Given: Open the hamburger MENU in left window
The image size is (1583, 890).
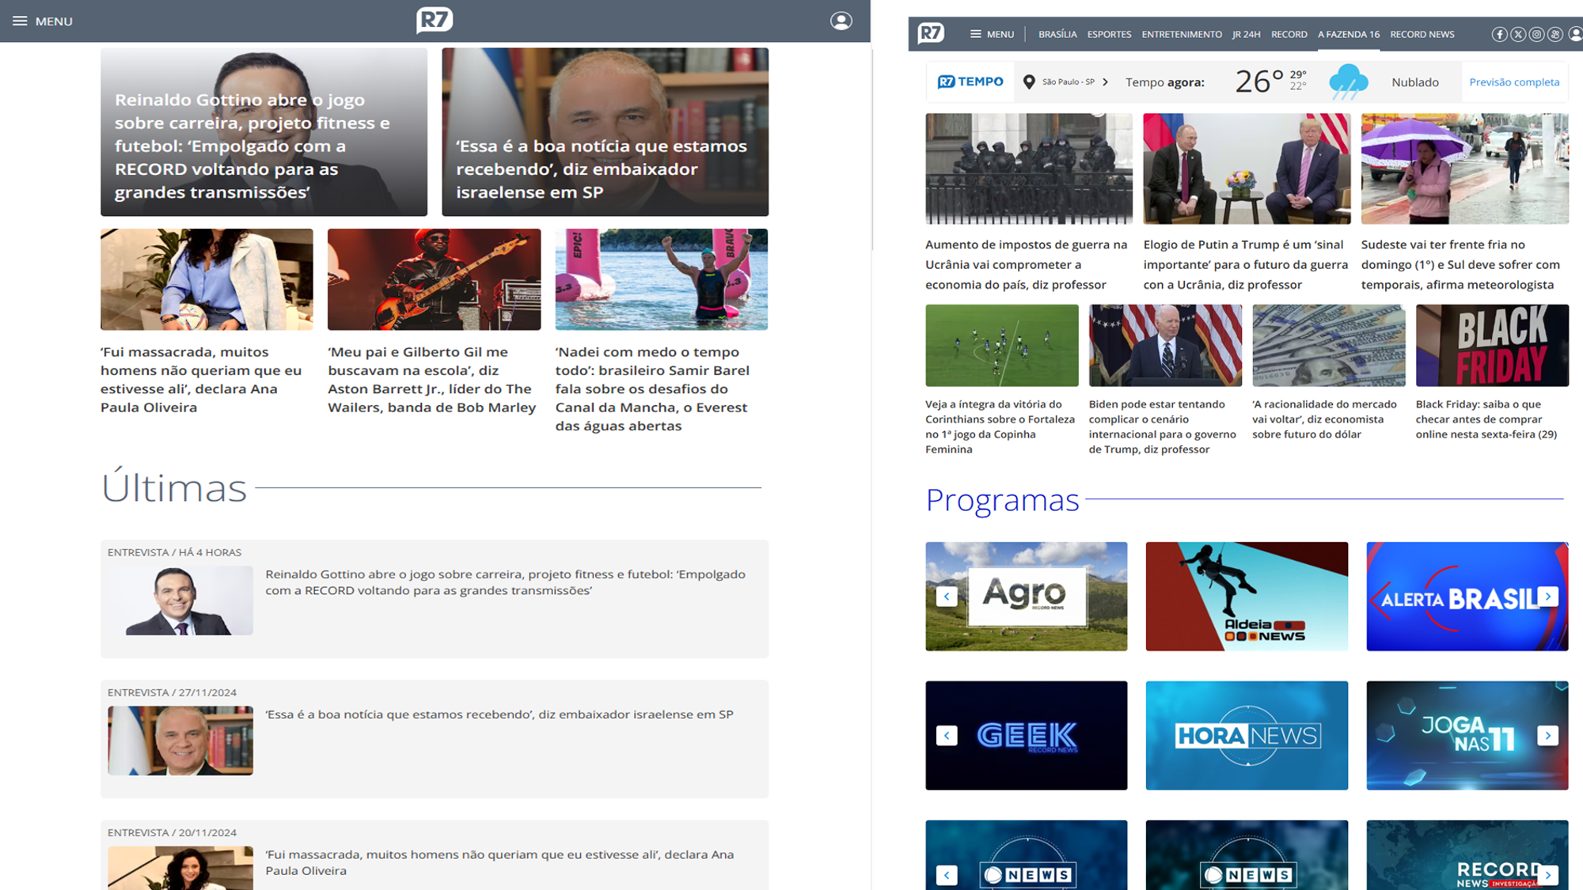Looking at the screenshot, I should coord(42,21).
